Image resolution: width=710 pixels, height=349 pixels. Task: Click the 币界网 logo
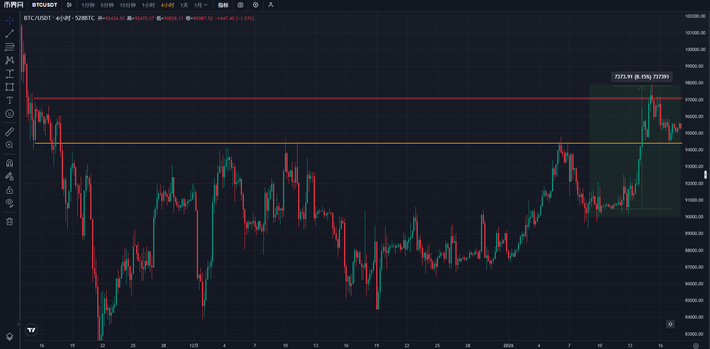[13, 5]
